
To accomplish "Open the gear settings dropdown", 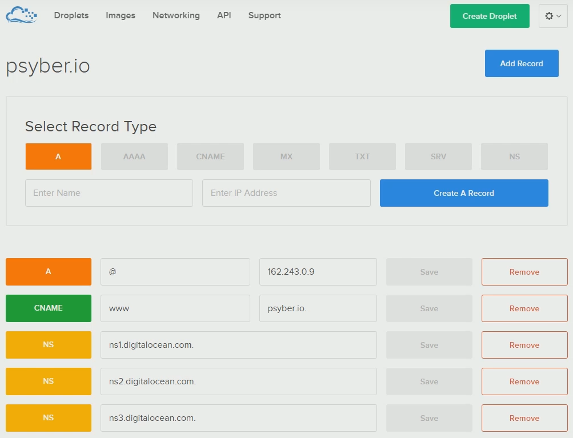I will point(552,16).
